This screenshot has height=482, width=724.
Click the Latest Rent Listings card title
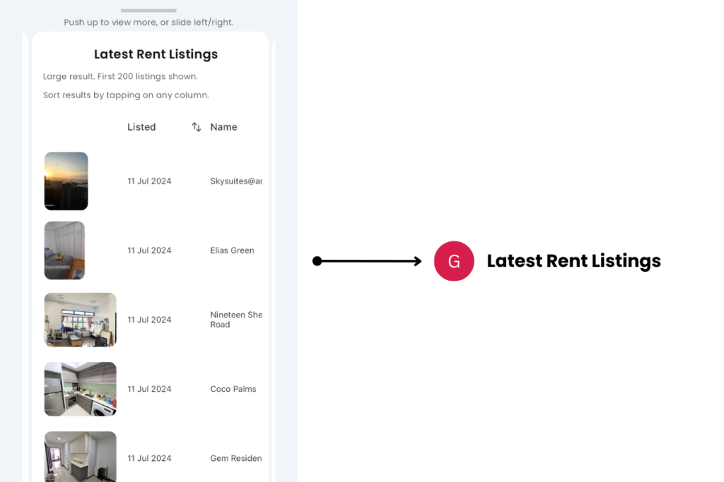point(156,54)
